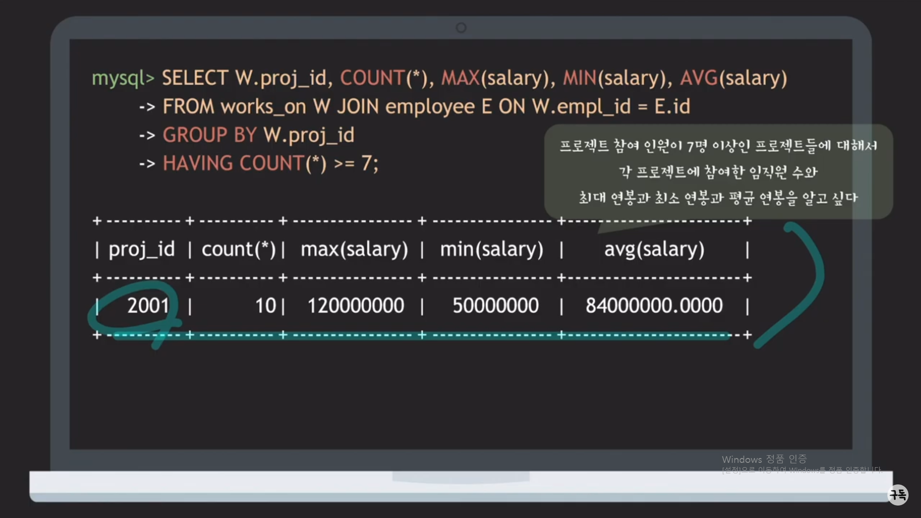921x518 pixels.
Task: Click the max(salary) column header
Action: coord(354,249)
